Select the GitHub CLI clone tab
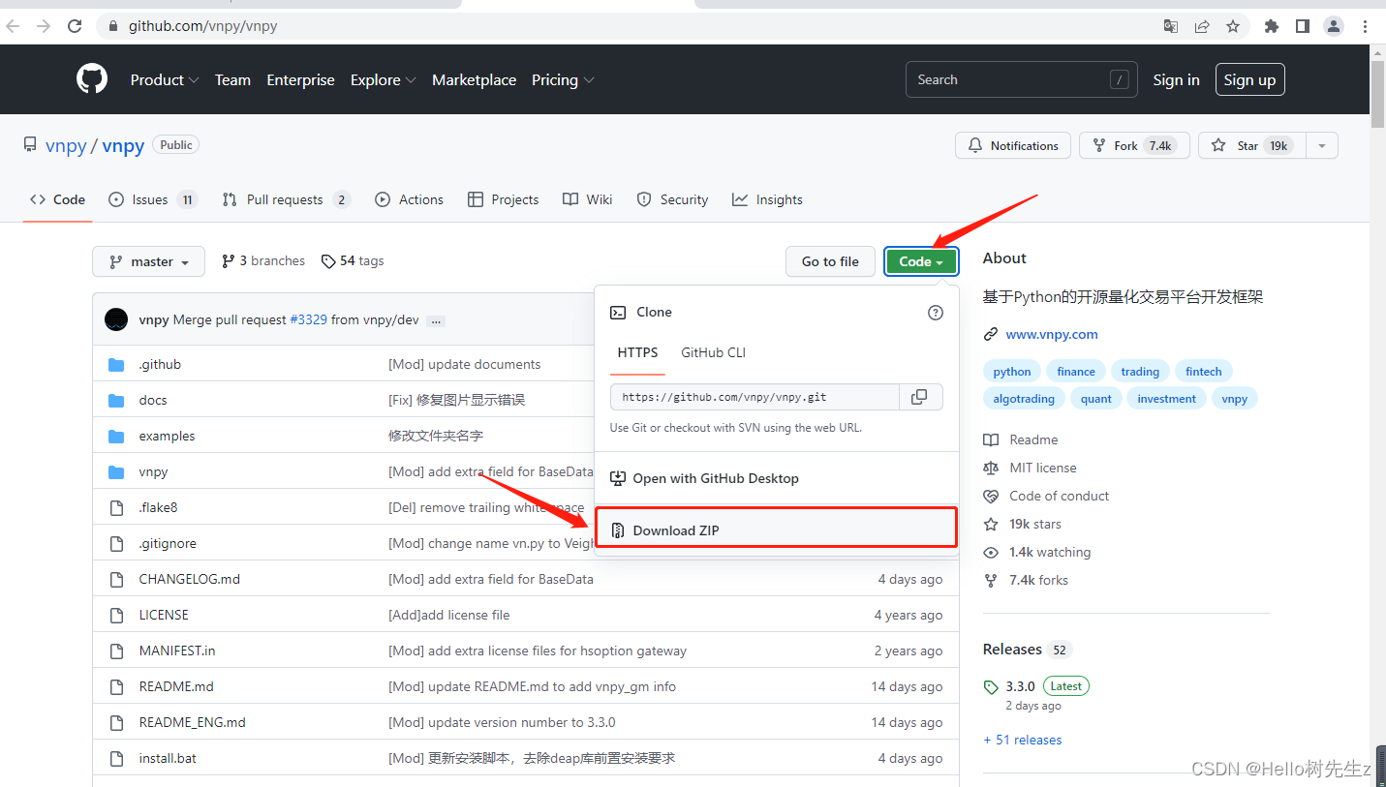 tap(713, 353)
